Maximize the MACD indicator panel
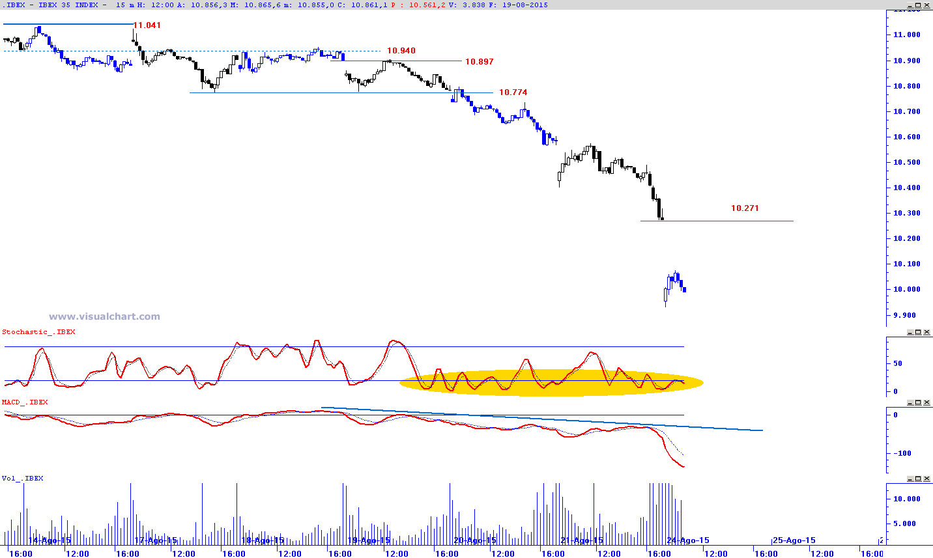933x558 pixels. pos(918,402)
